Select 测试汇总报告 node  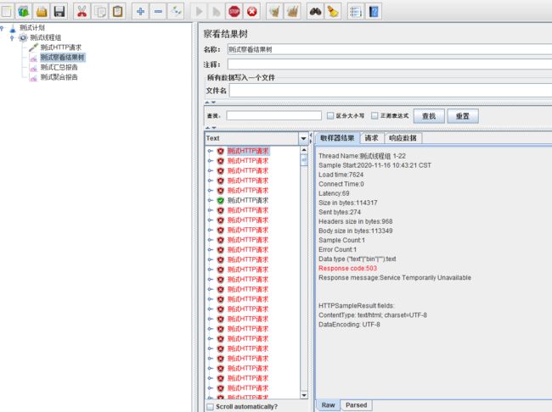pos(59,67)
